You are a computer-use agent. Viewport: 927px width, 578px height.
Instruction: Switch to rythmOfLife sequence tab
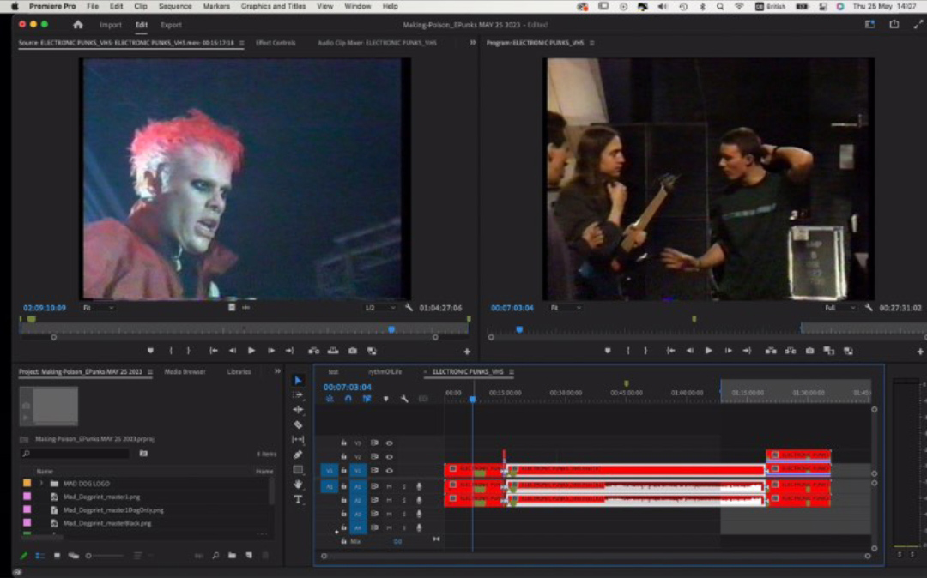point(385,371)
